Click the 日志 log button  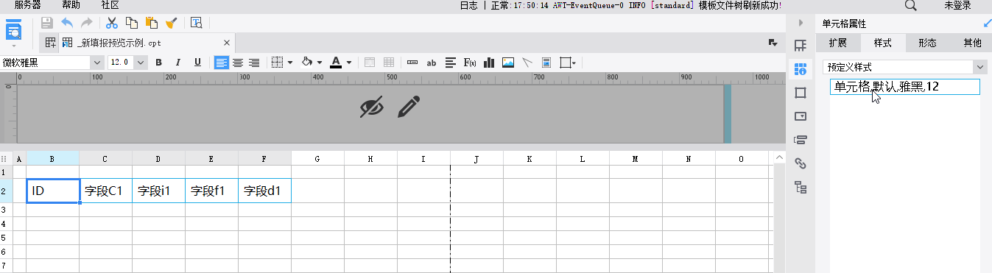pyautogui.click(x=468, y=5)
